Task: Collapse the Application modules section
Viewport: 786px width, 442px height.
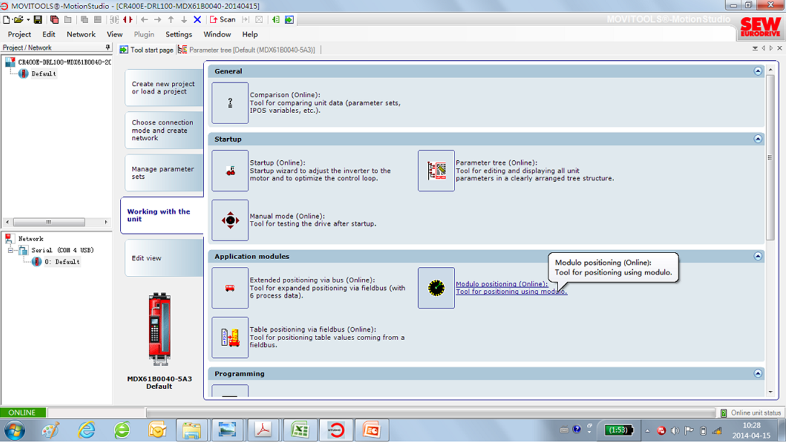Action: 757,256
